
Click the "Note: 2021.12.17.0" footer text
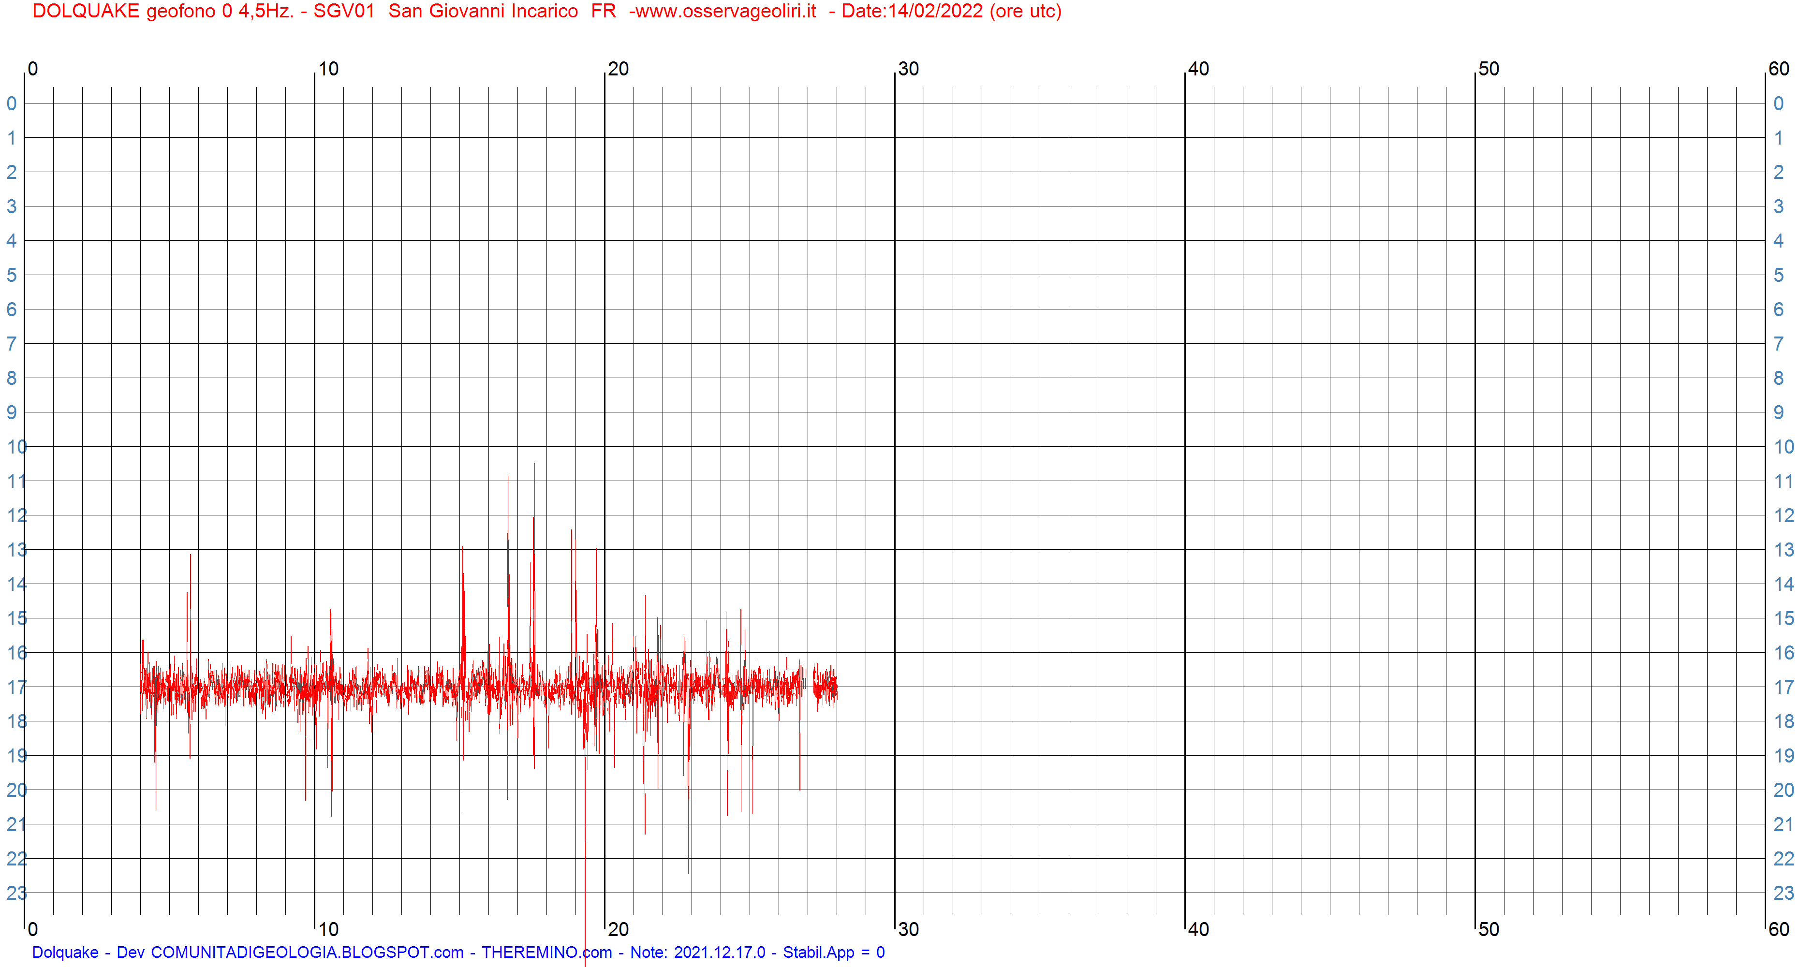pyautogui.click(x=698, y=952)
